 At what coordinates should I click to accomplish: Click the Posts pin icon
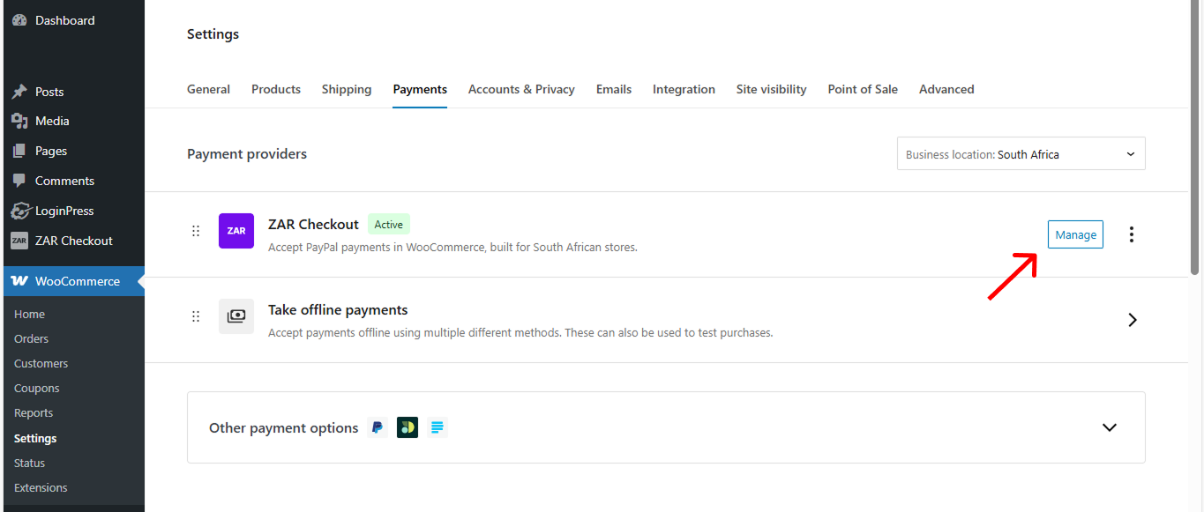[x=19, y=92]
